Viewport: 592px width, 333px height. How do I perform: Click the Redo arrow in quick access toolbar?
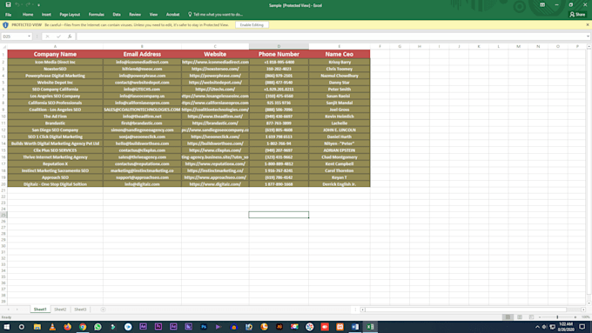28,5
